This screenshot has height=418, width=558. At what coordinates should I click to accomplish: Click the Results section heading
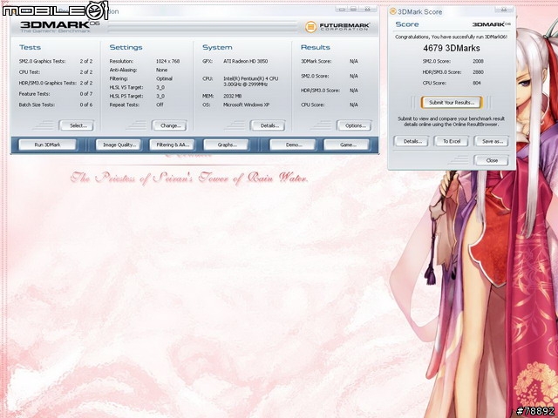(316, 47)
